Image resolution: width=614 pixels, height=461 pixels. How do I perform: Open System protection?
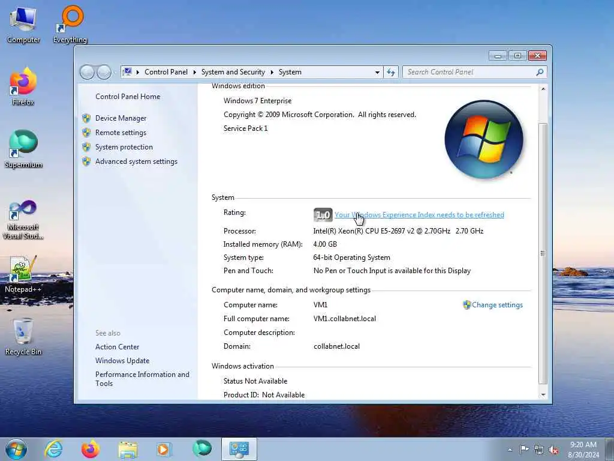point(124,147)
